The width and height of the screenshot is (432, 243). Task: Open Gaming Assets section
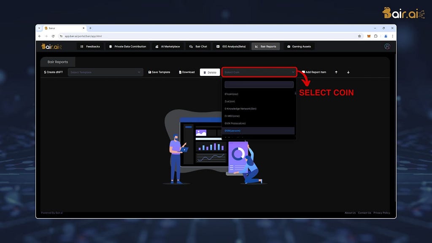tap(299, 46)
